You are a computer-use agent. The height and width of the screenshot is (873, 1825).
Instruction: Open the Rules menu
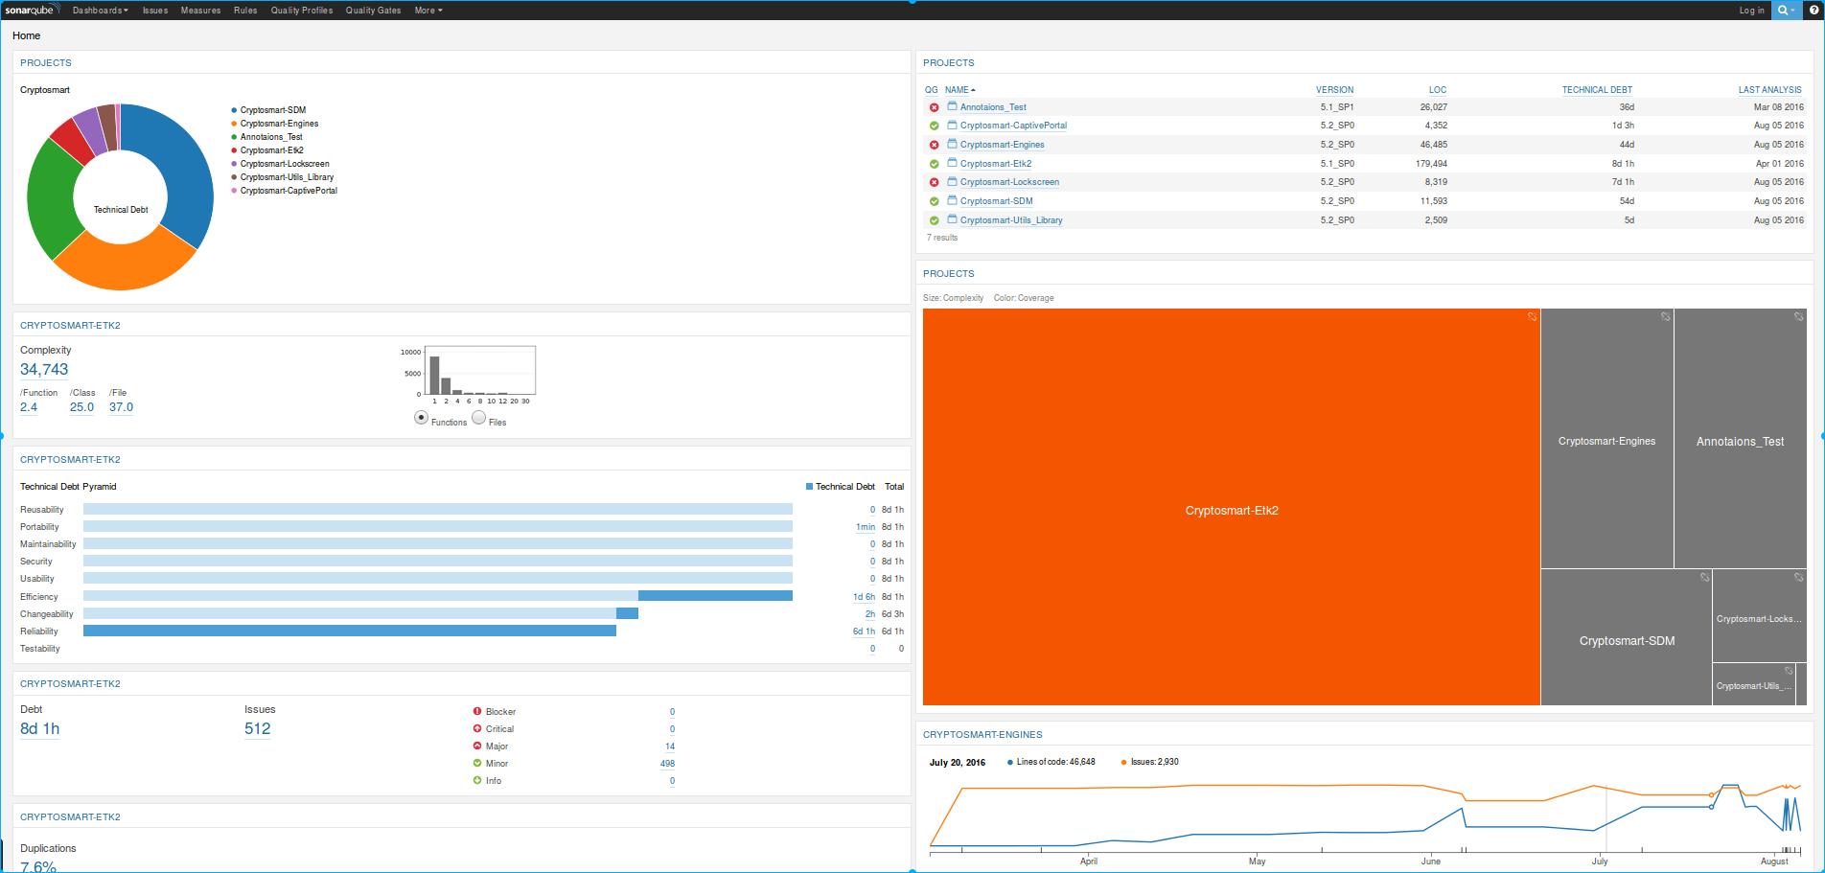click(245, 11)
